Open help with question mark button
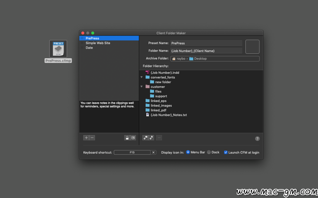The image size is (318, 198). pyautogui.click(x=257, y=139)
